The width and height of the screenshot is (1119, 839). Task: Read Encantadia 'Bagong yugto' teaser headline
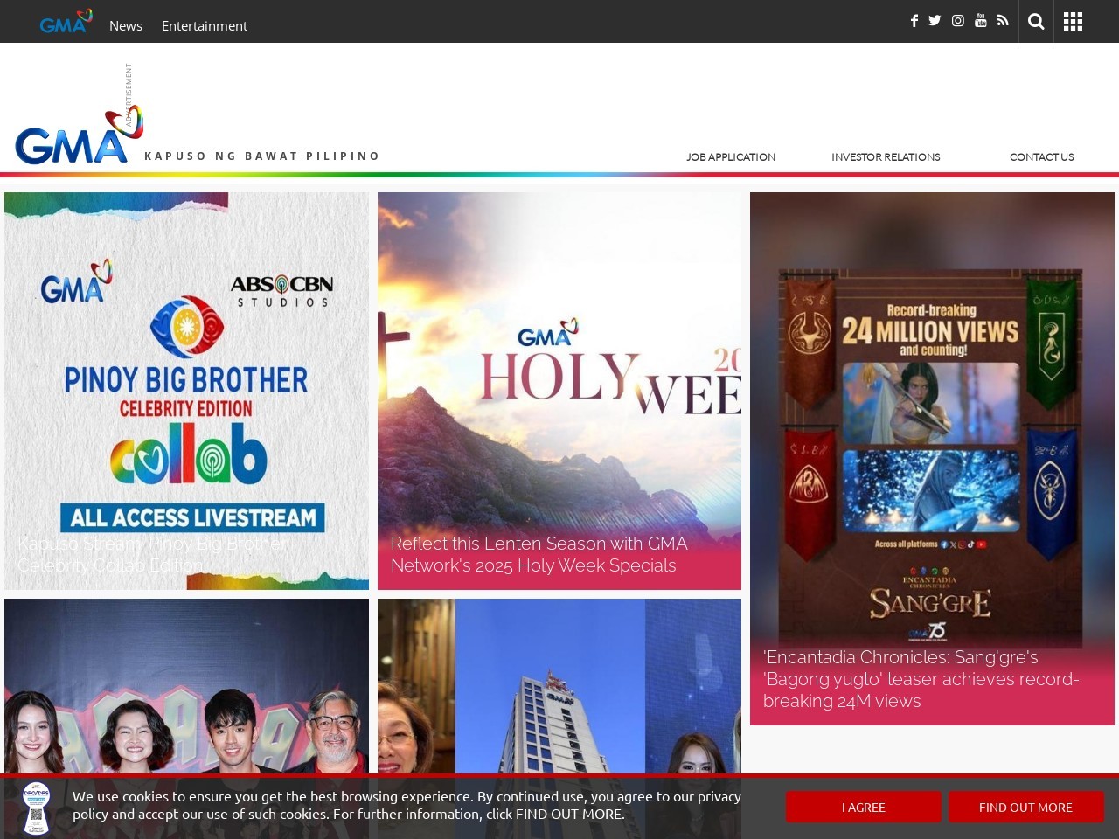pos(921,679)
